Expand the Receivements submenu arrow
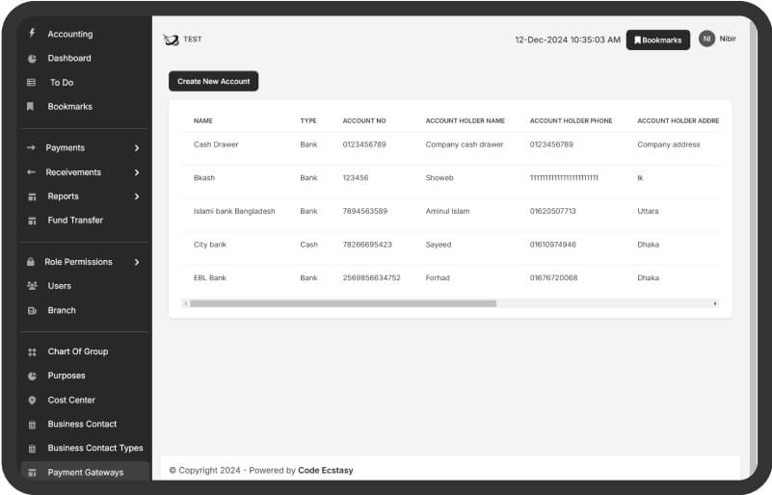772x495 pixels. coord(137,172)
